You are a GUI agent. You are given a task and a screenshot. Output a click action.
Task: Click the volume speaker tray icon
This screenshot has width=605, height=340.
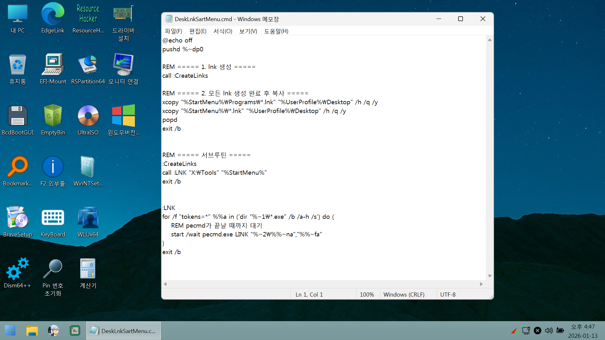[549, 331]
